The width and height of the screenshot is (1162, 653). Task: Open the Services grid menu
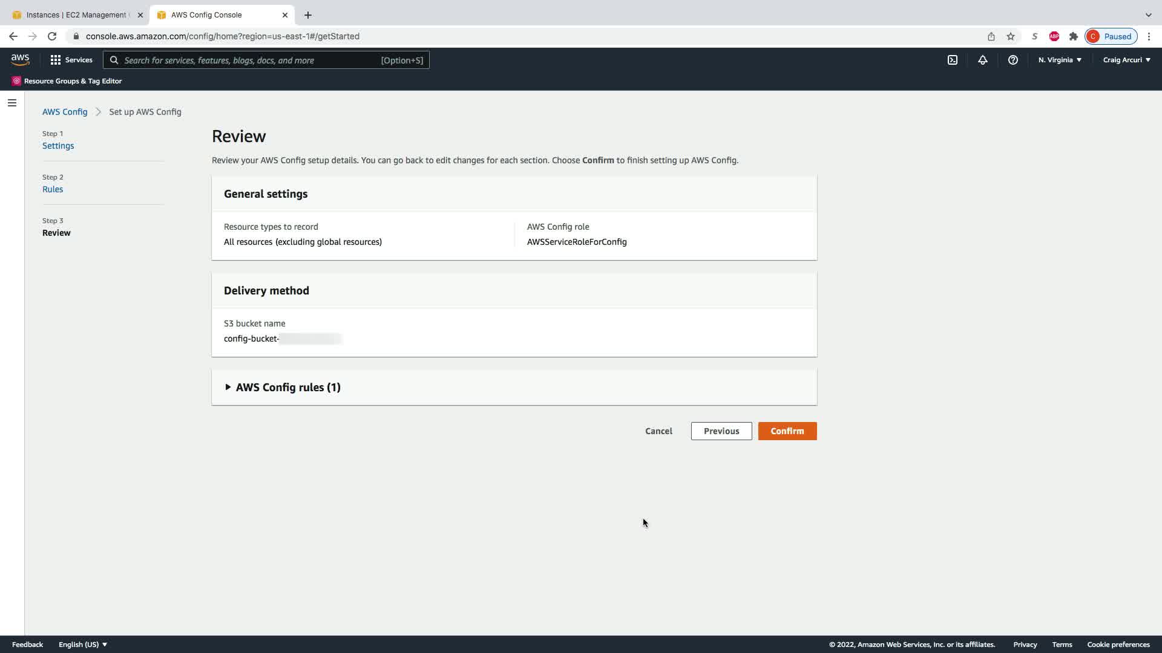coord(71,60)
